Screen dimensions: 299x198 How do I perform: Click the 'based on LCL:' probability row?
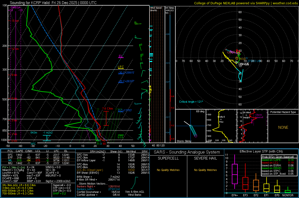click(278, 163)
